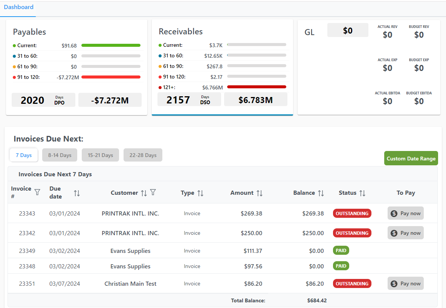Screen dimensions: 446x308
Task: Open the 03/07/2024 due date link
Action: pyautogui.click(x=65, y=283)
